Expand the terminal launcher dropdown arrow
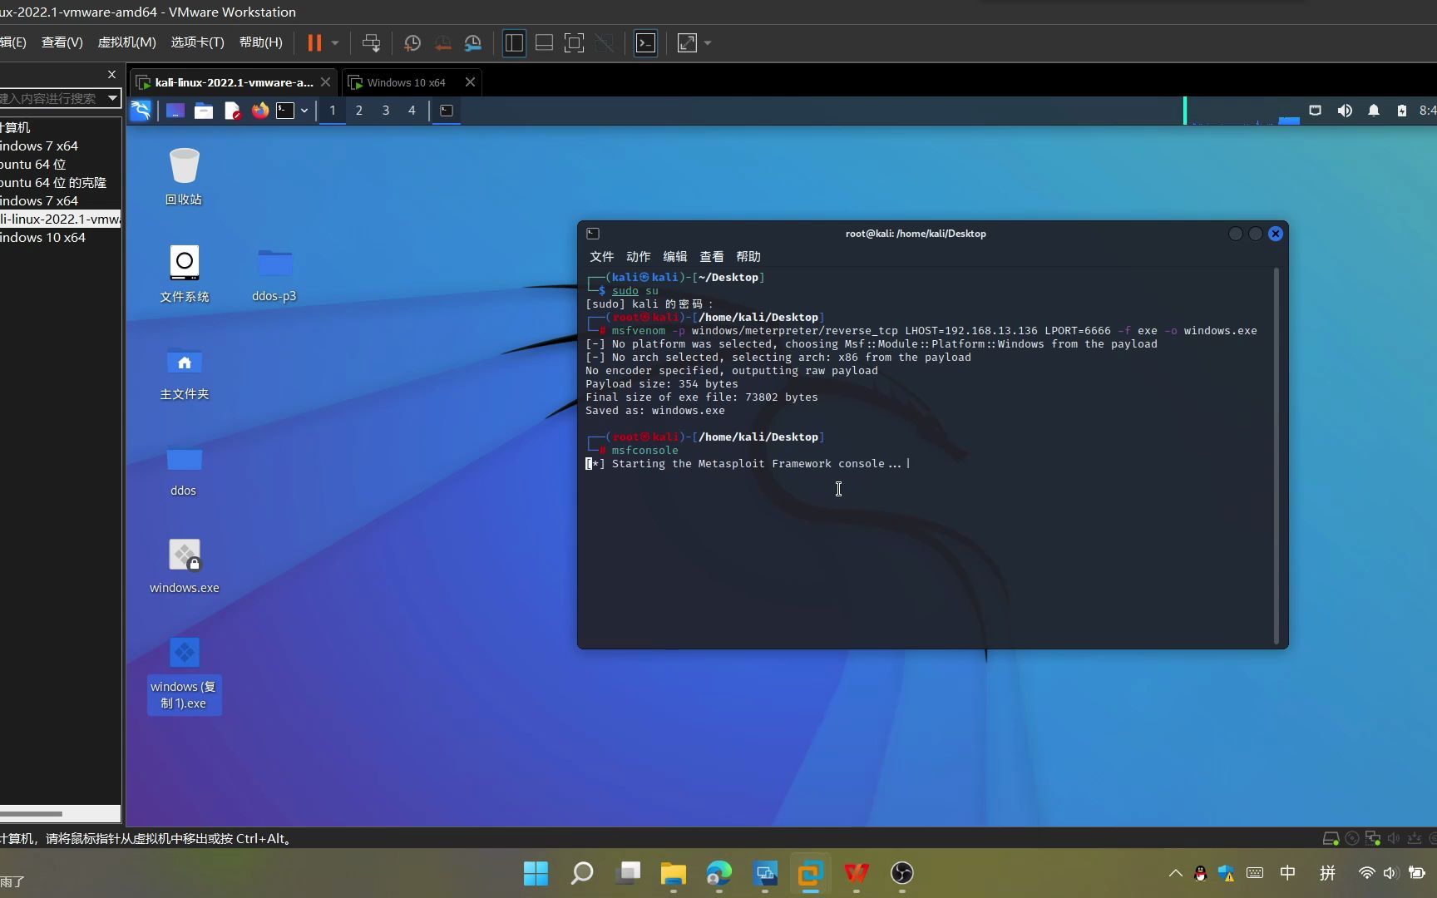This screenshot has height=898, width=1437. pos(304,111)
